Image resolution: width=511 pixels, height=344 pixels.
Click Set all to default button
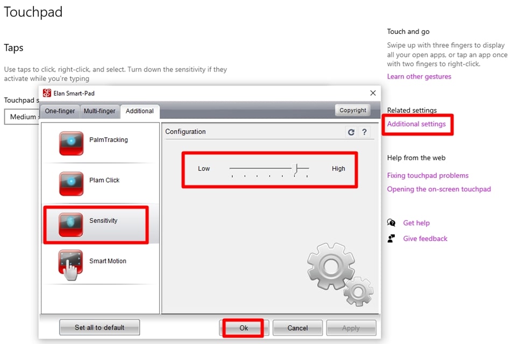(x=100, y=327)
